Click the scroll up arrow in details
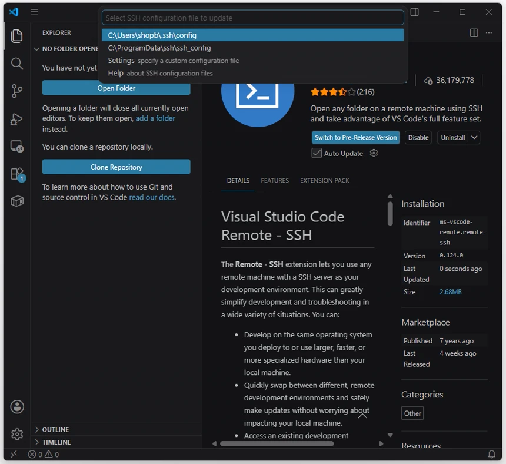 (x=390, y=196)
